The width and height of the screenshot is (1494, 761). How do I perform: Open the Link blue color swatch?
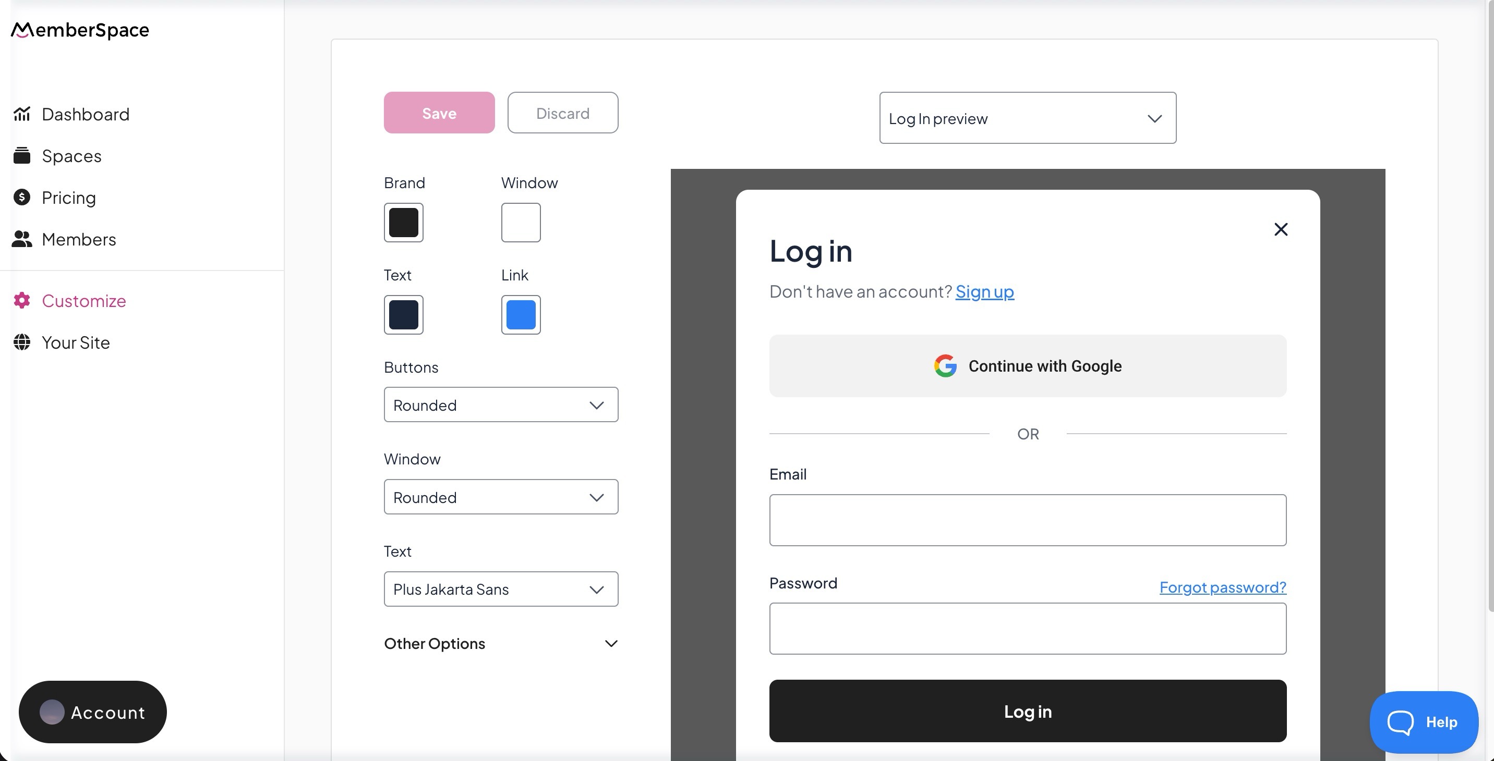coord(520,315)
